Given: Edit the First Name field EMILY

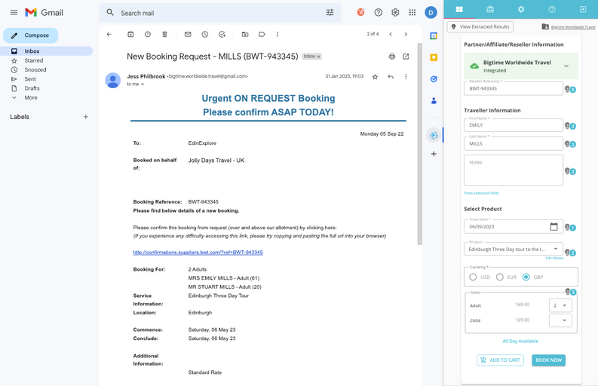Looking at the screenshot, I should click(x=514, y=125).
